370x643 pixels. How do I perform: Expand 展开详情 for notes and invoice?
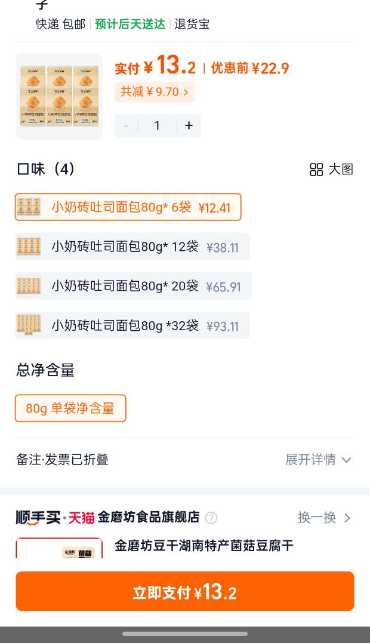pyautogui.click(x=318, y=460)
